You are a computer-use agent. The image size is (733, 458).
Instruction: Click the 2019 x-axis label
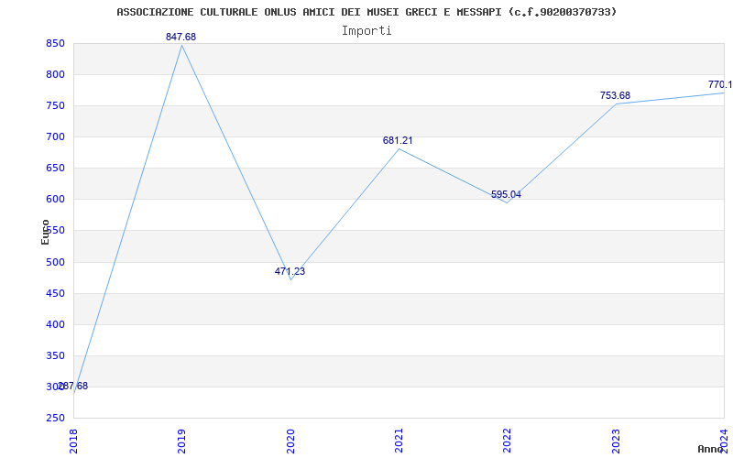pyautogui.click(x=181, y=441)
